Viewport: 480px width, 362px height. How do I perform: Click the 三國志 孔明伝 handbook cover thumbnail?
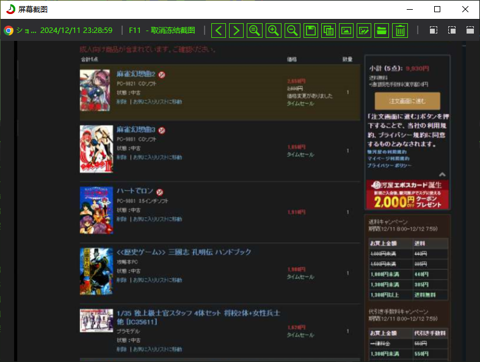96,272
